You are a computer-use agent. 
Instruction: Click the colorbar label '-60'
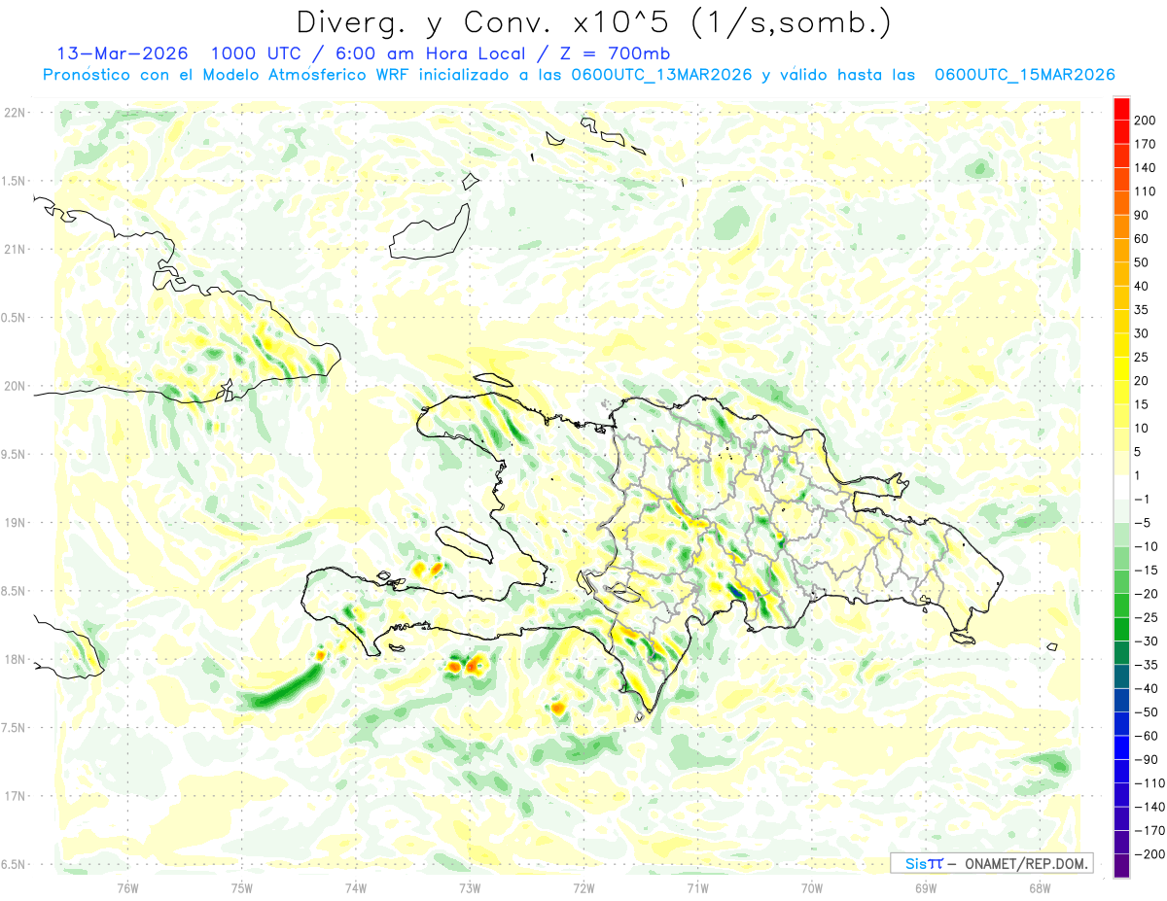[1148, 736]
